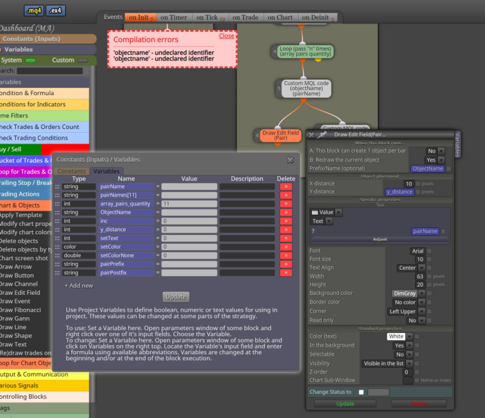Close the Constants/Variables dialog
This screenshot has width=485, height=418.
click(290, 160)
